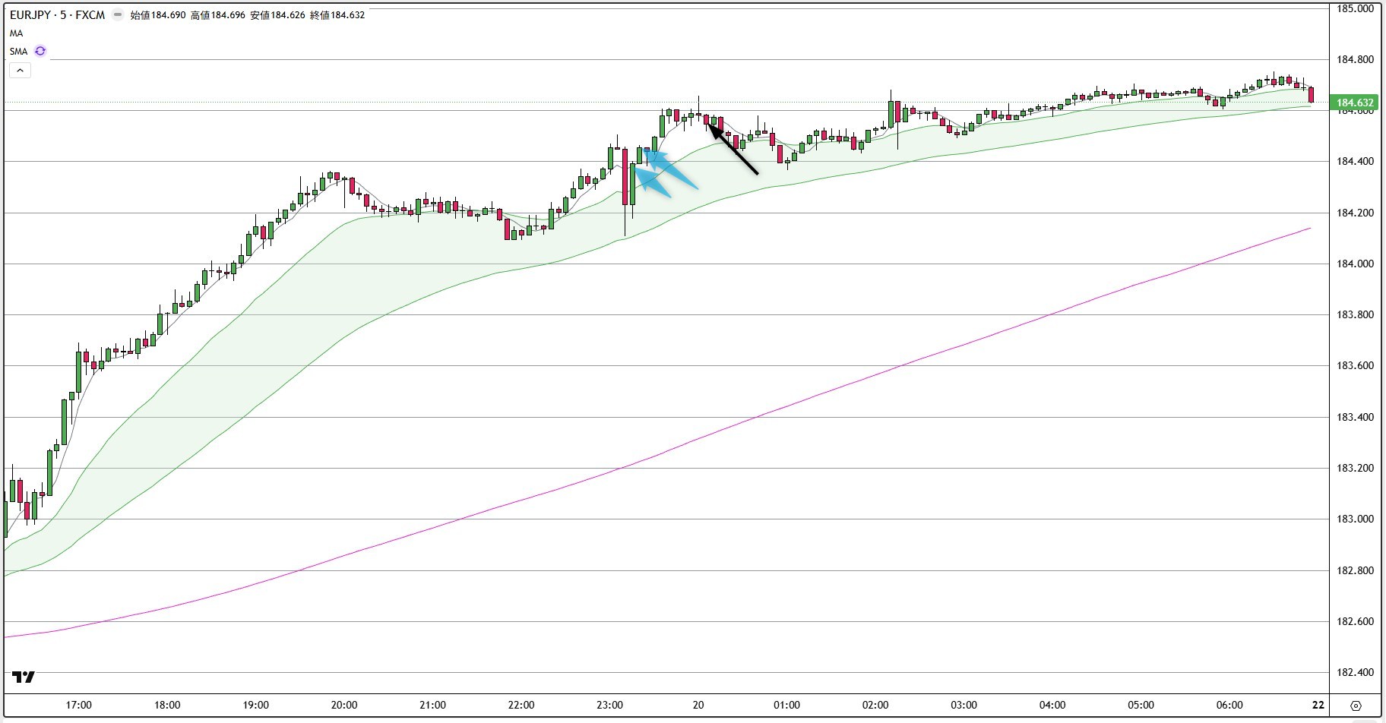Click the SMA refresh loading icon
This screenshot has height=723, width=1386.
click(40, 51)
